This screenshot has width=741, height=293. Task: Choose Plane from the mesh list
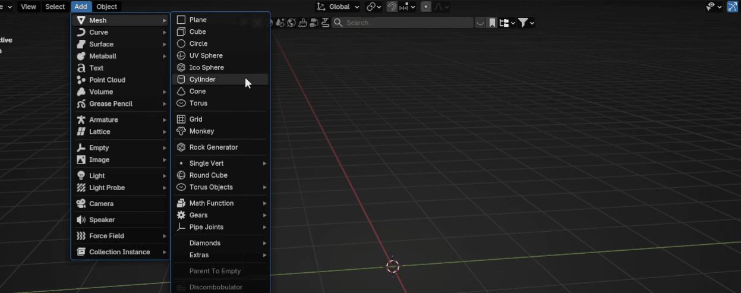pyautogui.click(x=198, y=20)
